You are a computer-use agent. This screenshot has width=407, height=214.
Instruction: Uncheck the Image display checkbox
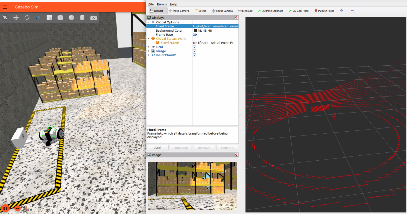195,51
